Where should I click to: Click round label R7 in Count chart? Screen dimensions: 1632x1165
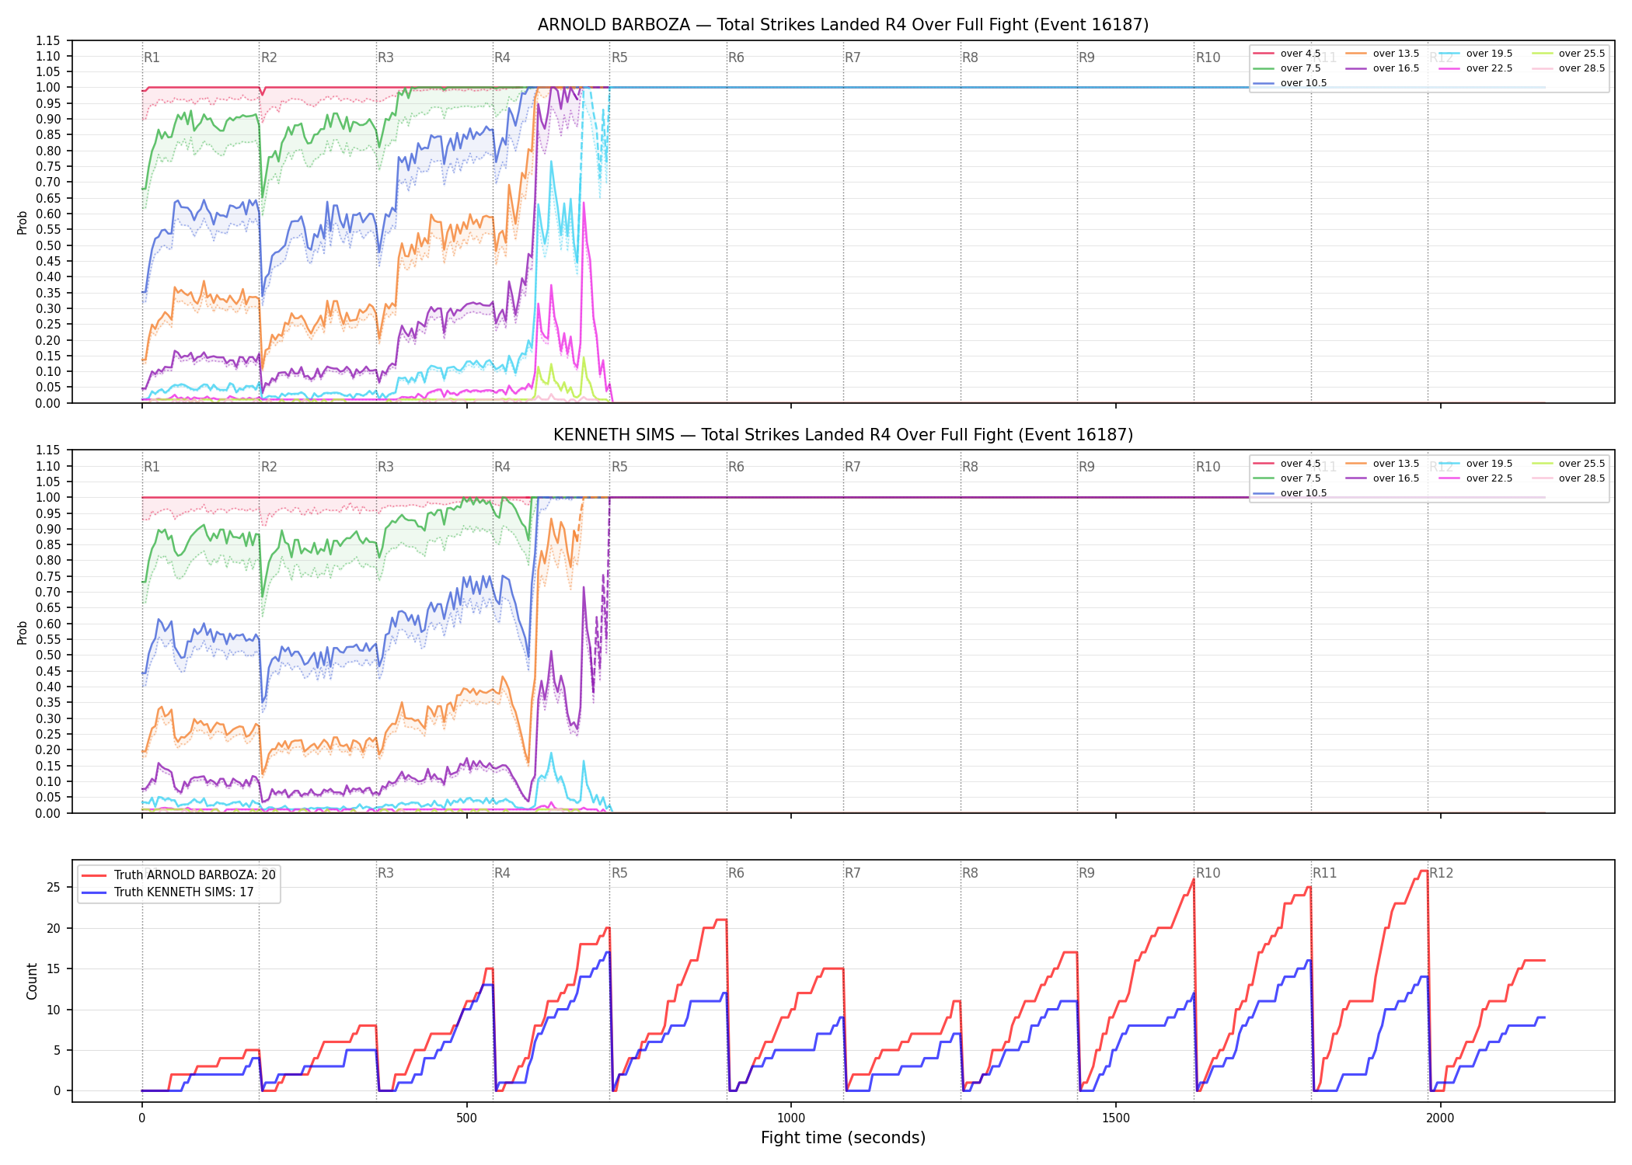point(853,873)
